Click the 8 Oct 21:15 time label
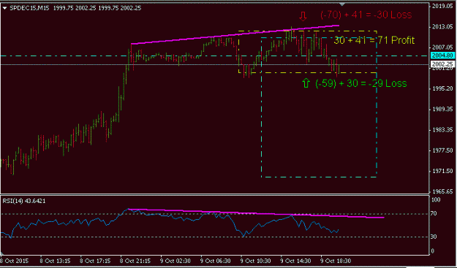The image size is (457, 268). click(x=135, y=261)
